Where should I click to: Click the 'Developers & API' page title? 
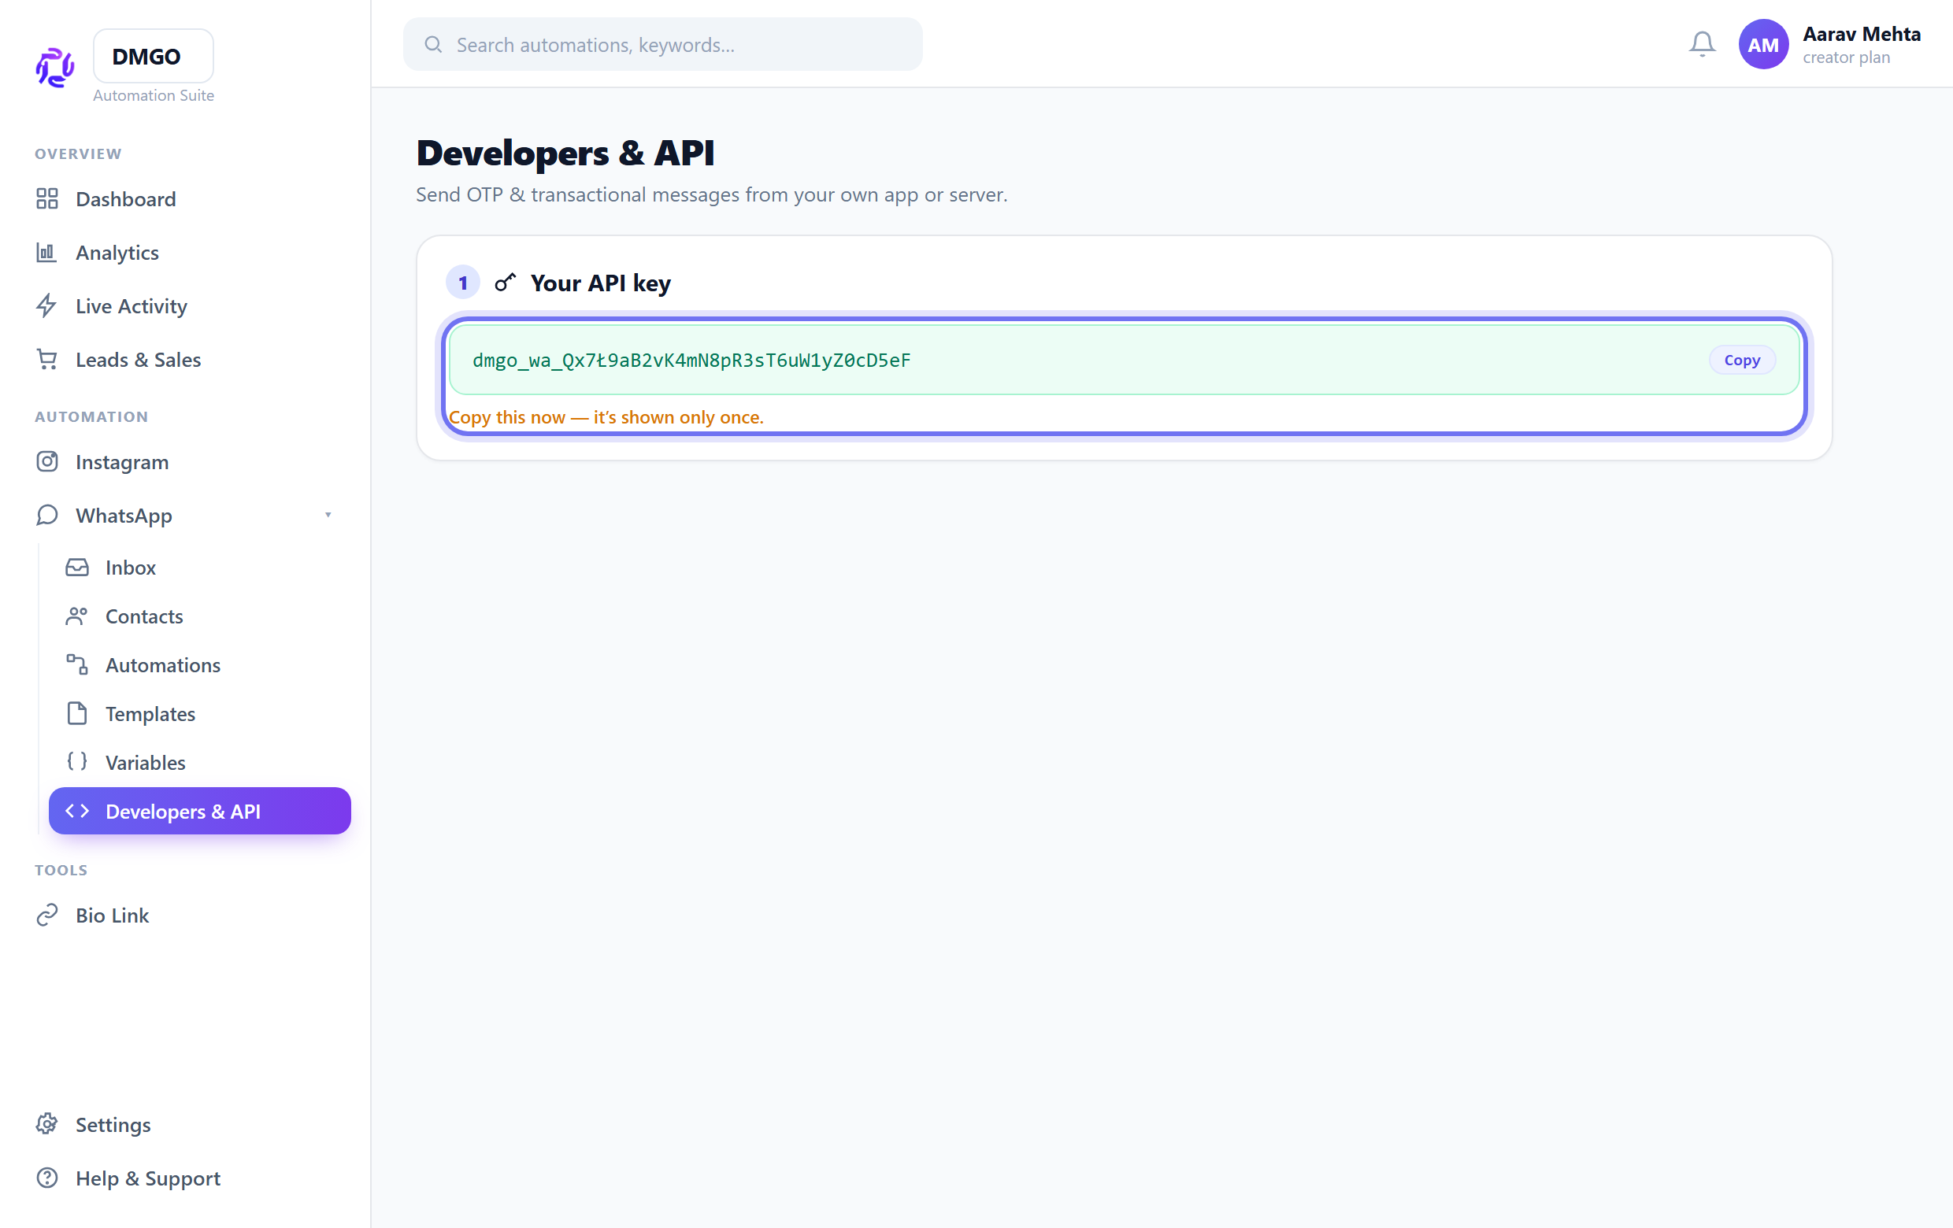click(x=565, y=153)
